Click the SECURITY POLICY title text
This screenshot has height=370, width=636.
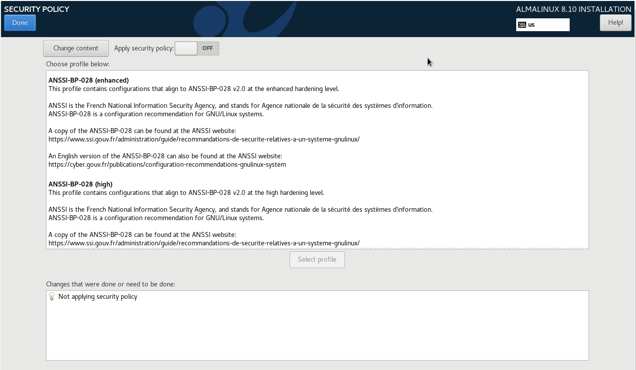pyautogui.click(x=37, y=9)
